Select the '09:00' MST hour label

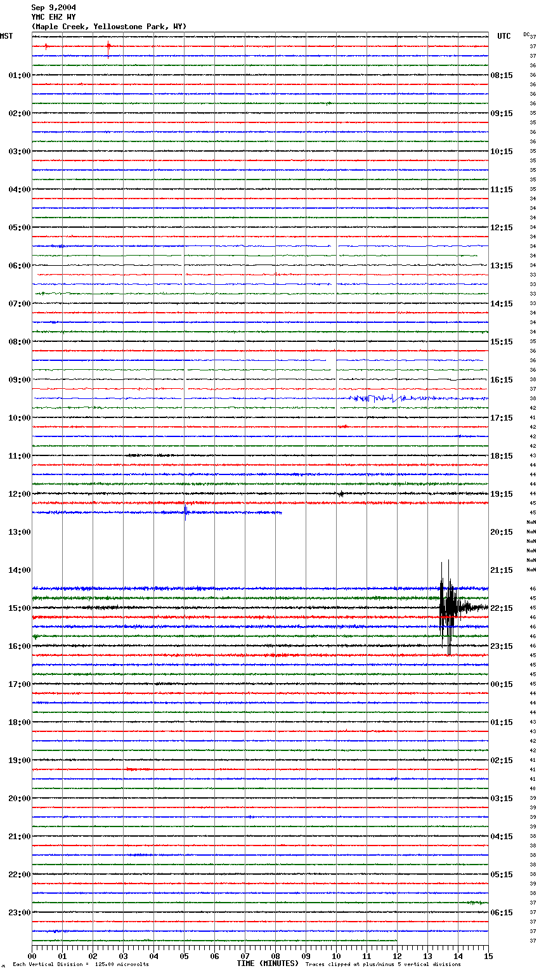coord(20,380)
